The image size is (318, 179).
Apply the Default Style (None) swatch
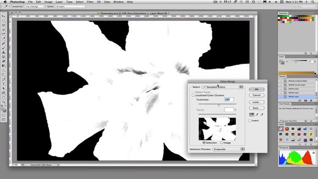pyautogui.click(x=281, y=129)
